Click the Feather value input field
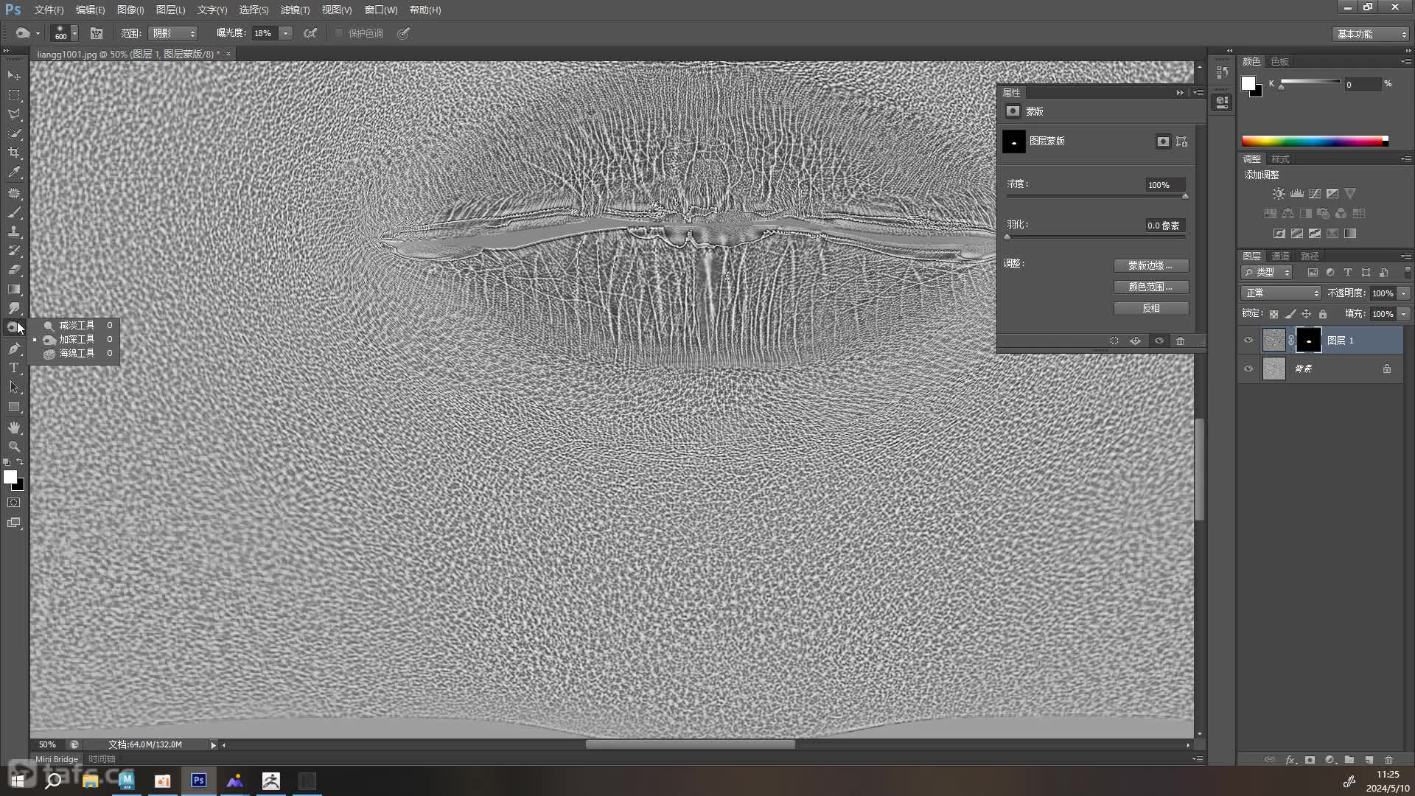Screen dimensions: 1415x796 (1164, 226)
